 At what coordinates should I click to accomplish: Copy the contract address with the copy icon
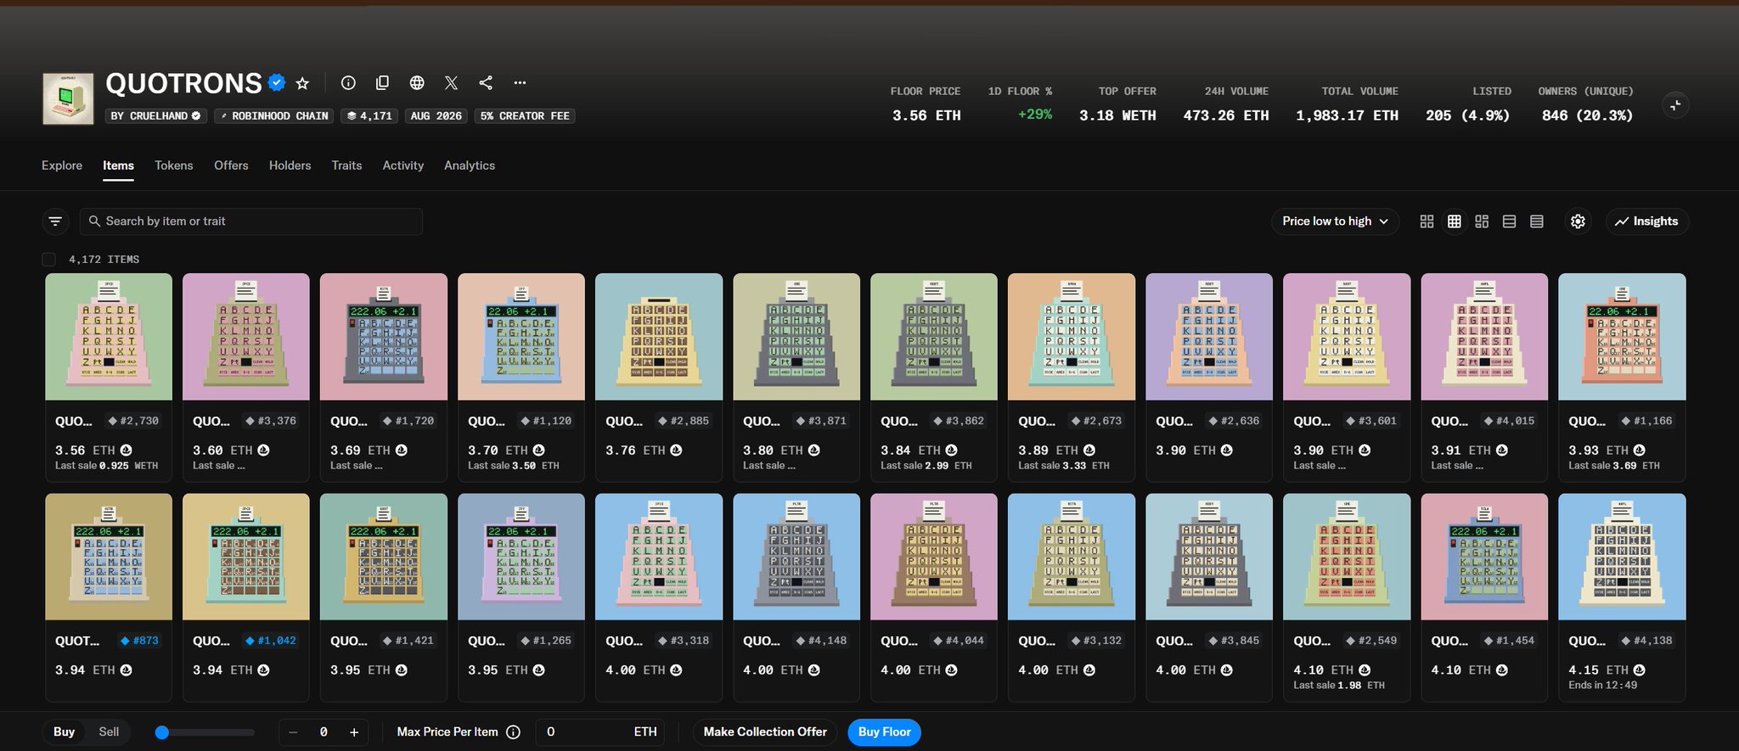pyautogui.click(x=382, y=82)
